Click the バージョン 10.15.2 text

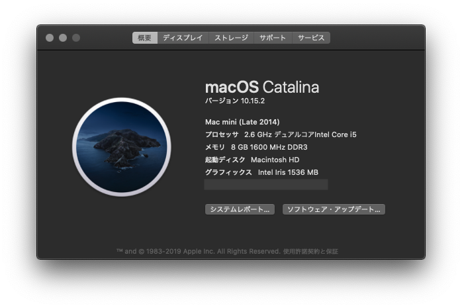pyautogui.click(x=235, y=101)
